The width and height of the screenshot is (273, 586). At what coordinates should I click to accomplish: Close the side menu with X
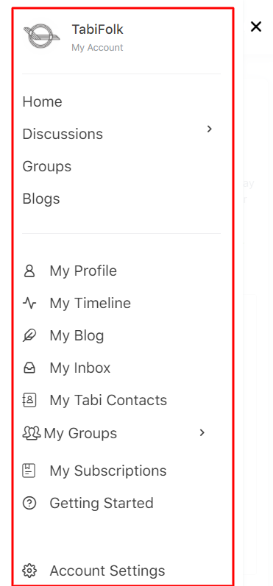[x=256, y=26]
